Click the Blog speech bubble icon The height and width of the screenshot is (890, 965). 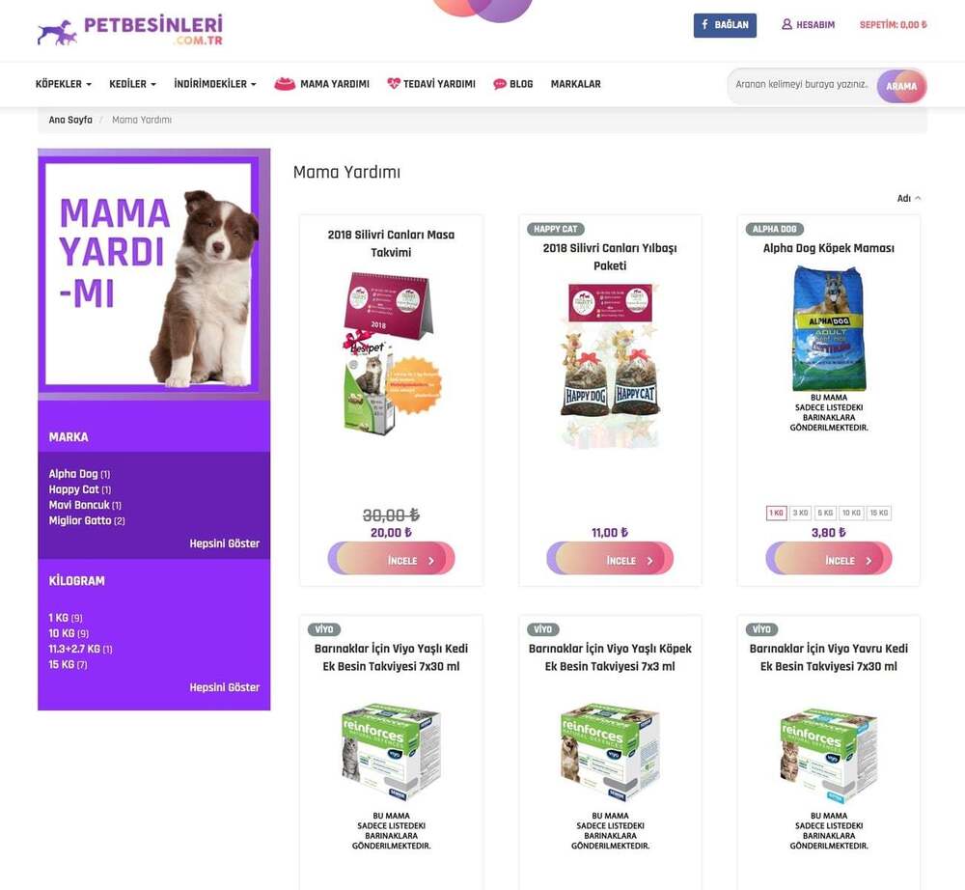499,84
